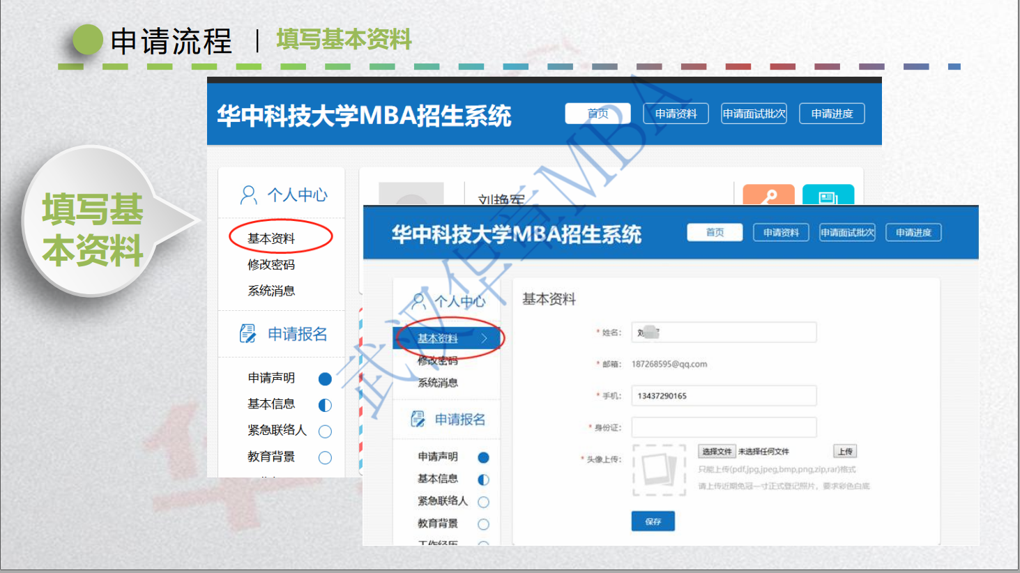Select 修改密码 in front window sidebar

(x=438, y=360)
